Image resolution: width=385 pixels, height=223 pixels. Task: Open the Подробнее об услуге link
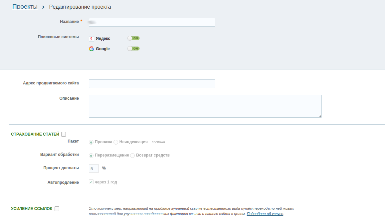pos(265,214)
